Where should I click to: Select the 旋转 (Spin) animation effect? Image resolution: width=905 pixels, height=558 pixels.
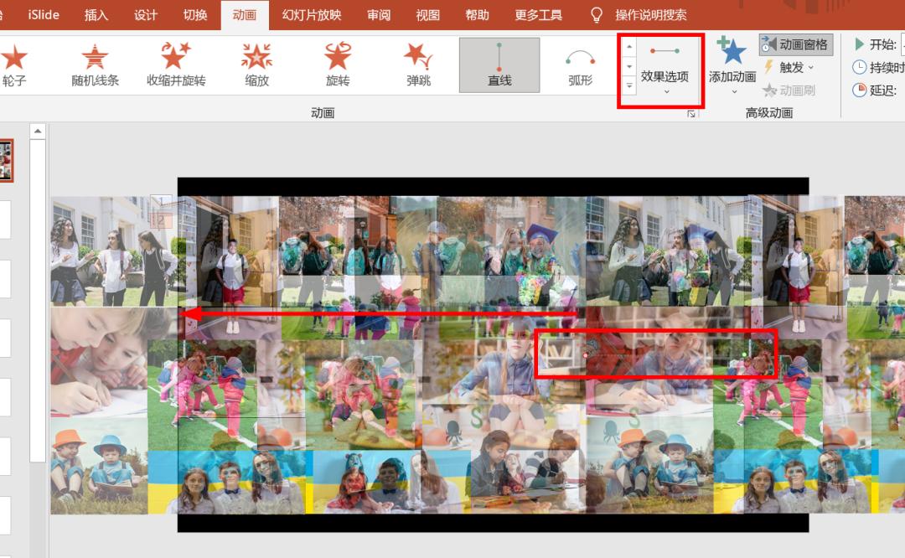(337, 63)
